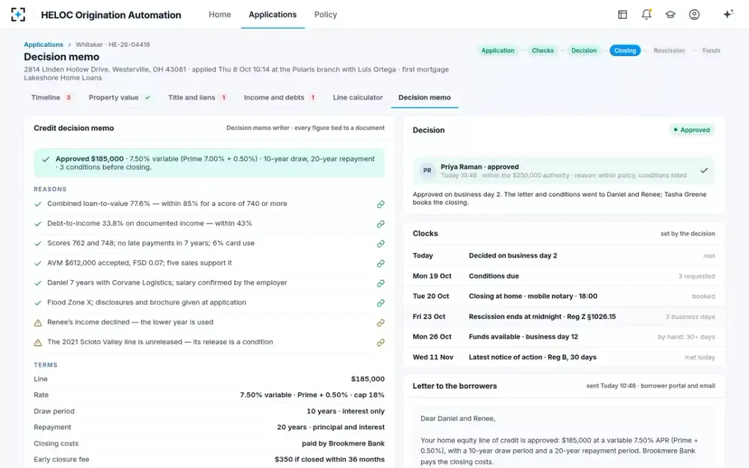Switch to the Line calculator tab

pyautogui.click(x=358, y=97)
